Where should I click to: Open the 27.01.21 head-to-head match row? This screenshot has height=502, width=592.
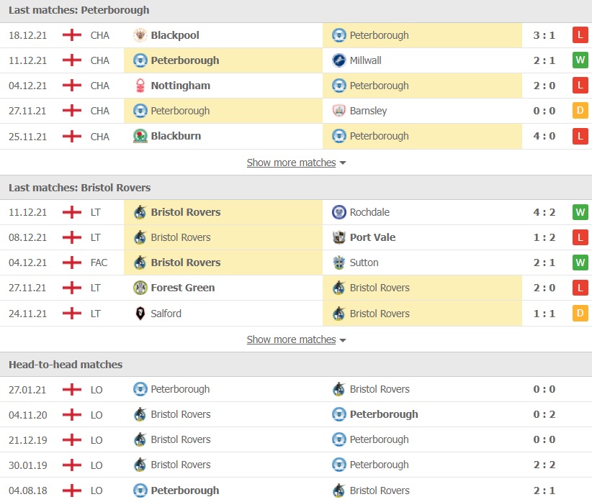[296, 389]
